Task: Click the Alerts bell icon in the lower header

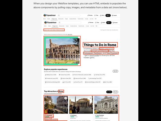Action: coord(101,22)
